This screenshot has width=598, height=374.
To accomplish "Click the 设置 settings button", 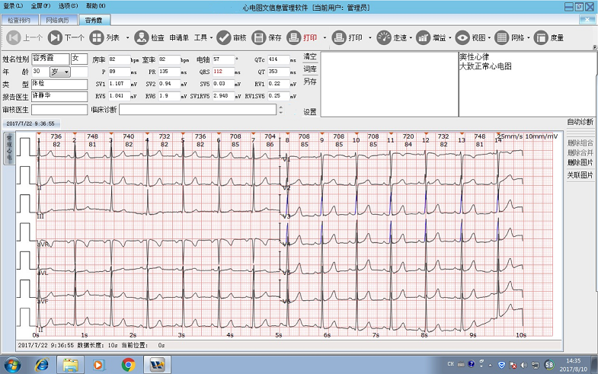I will [x=310, y=112].
